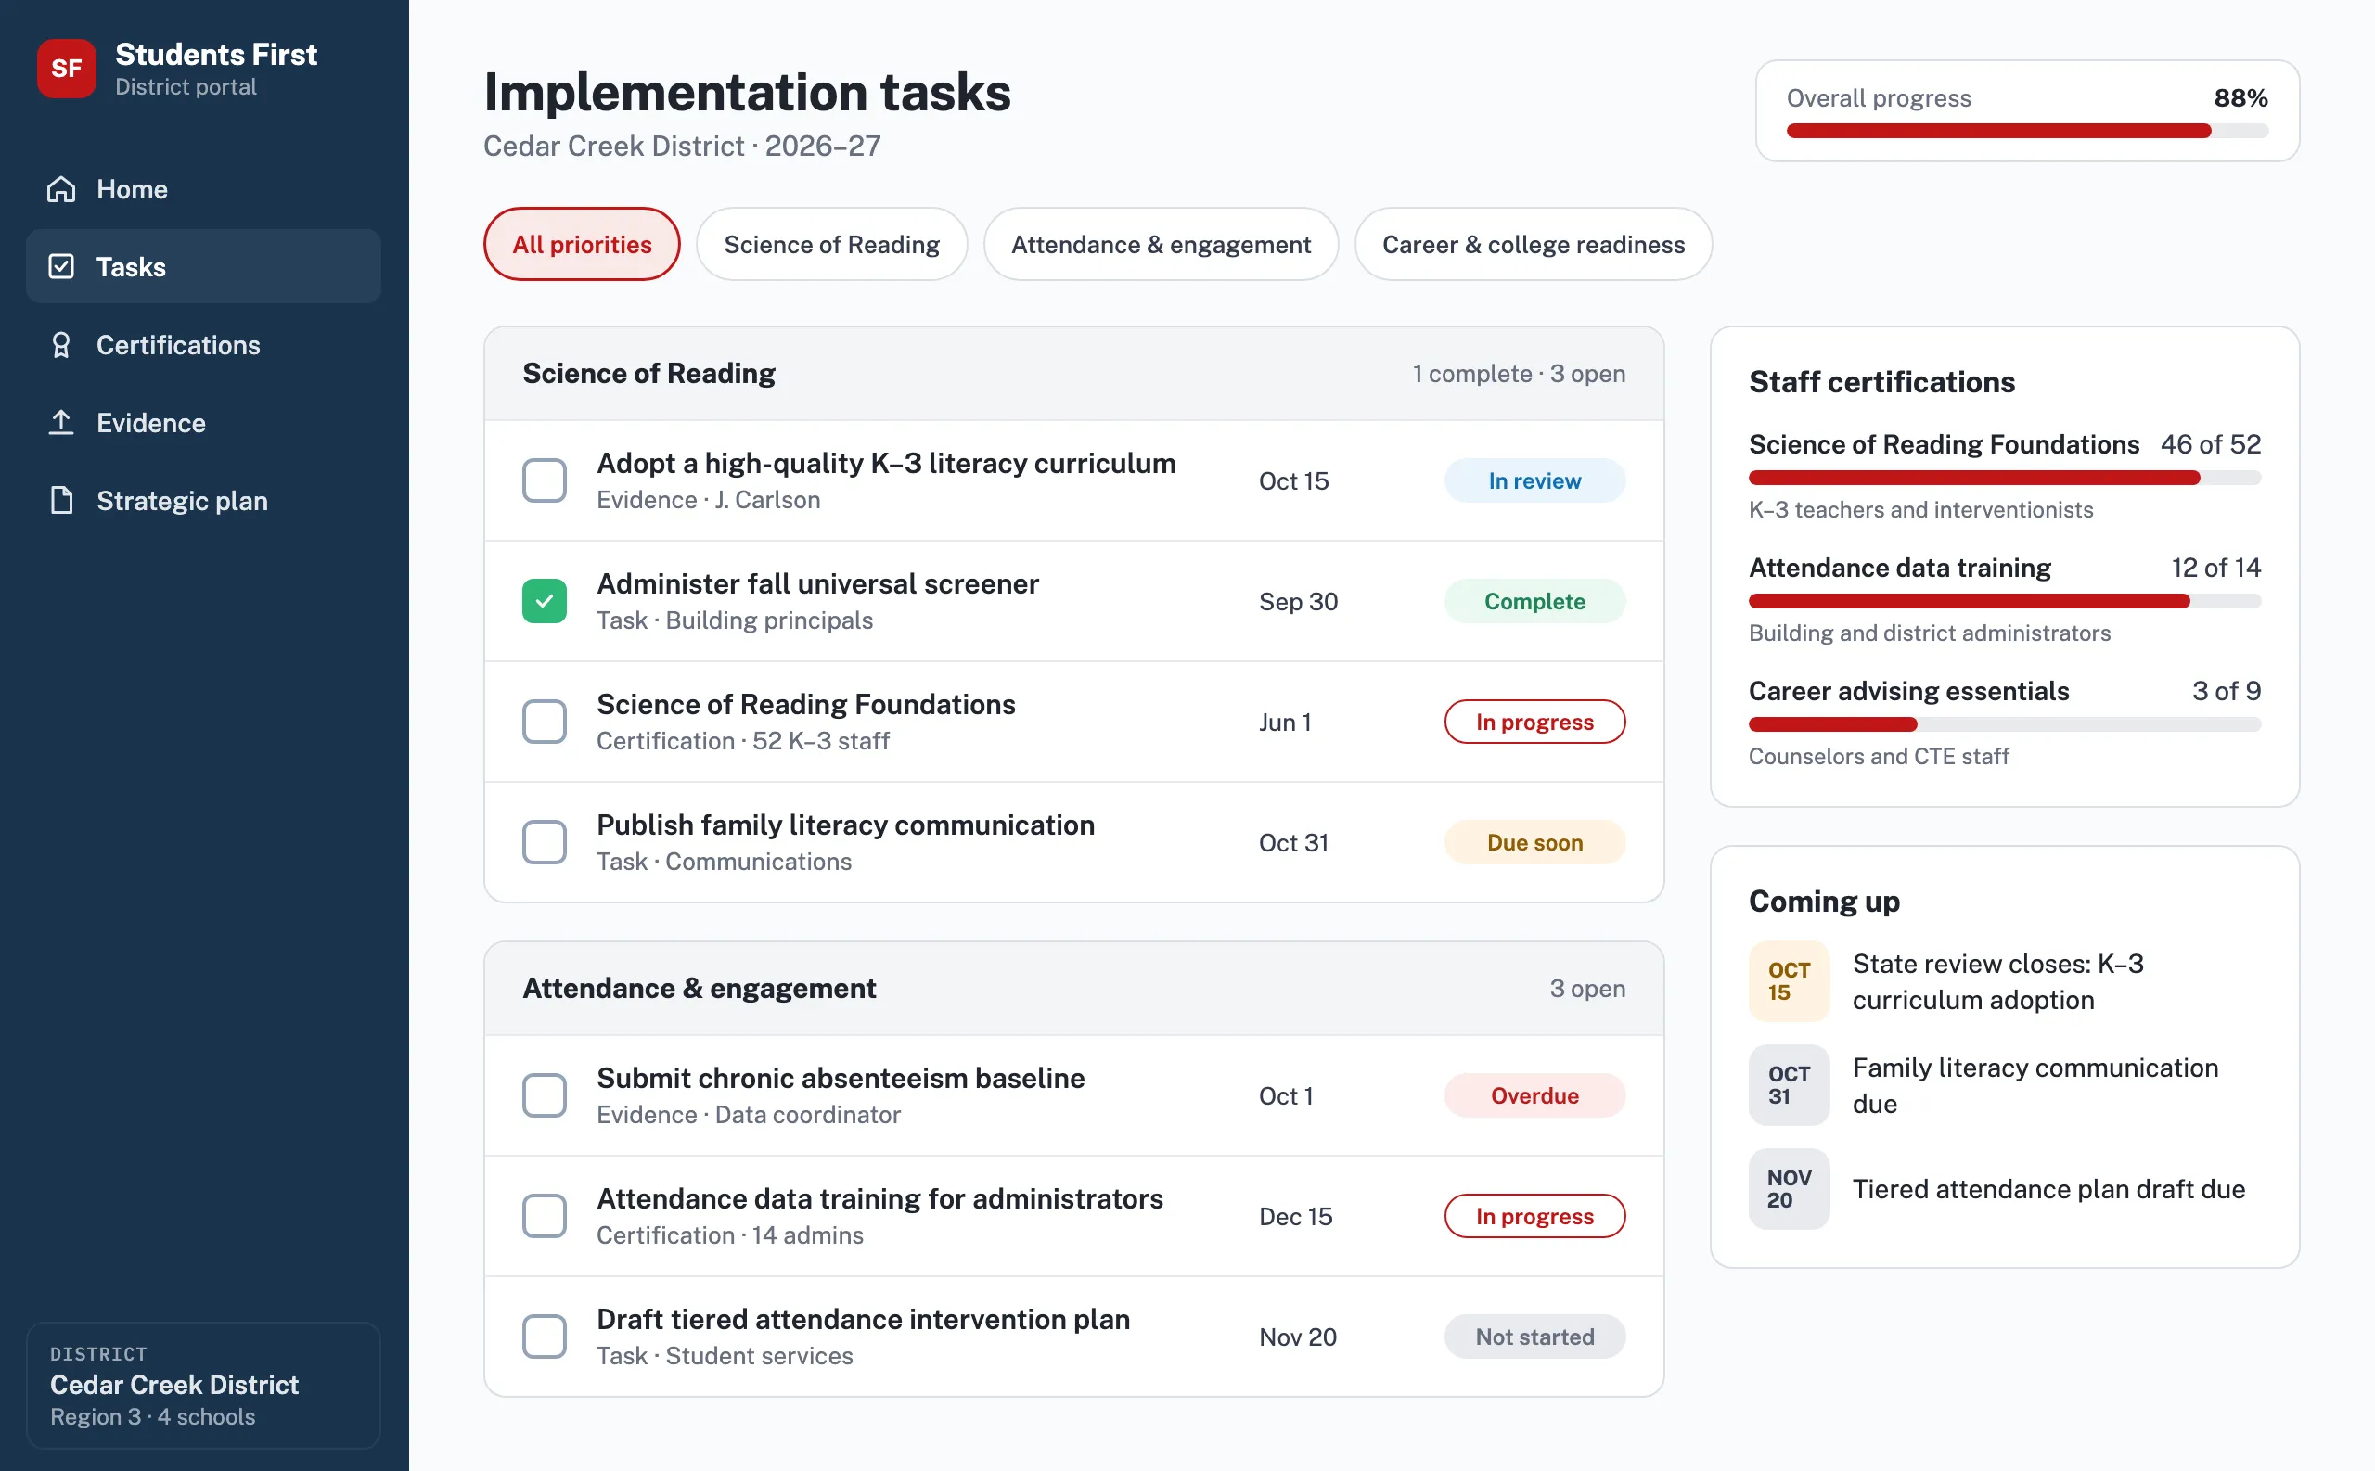Viewport: 2375px width, 1471px height.
Task: Check the Submit chronic absenteeism baseline task
Action: (x=544, y=1095)
